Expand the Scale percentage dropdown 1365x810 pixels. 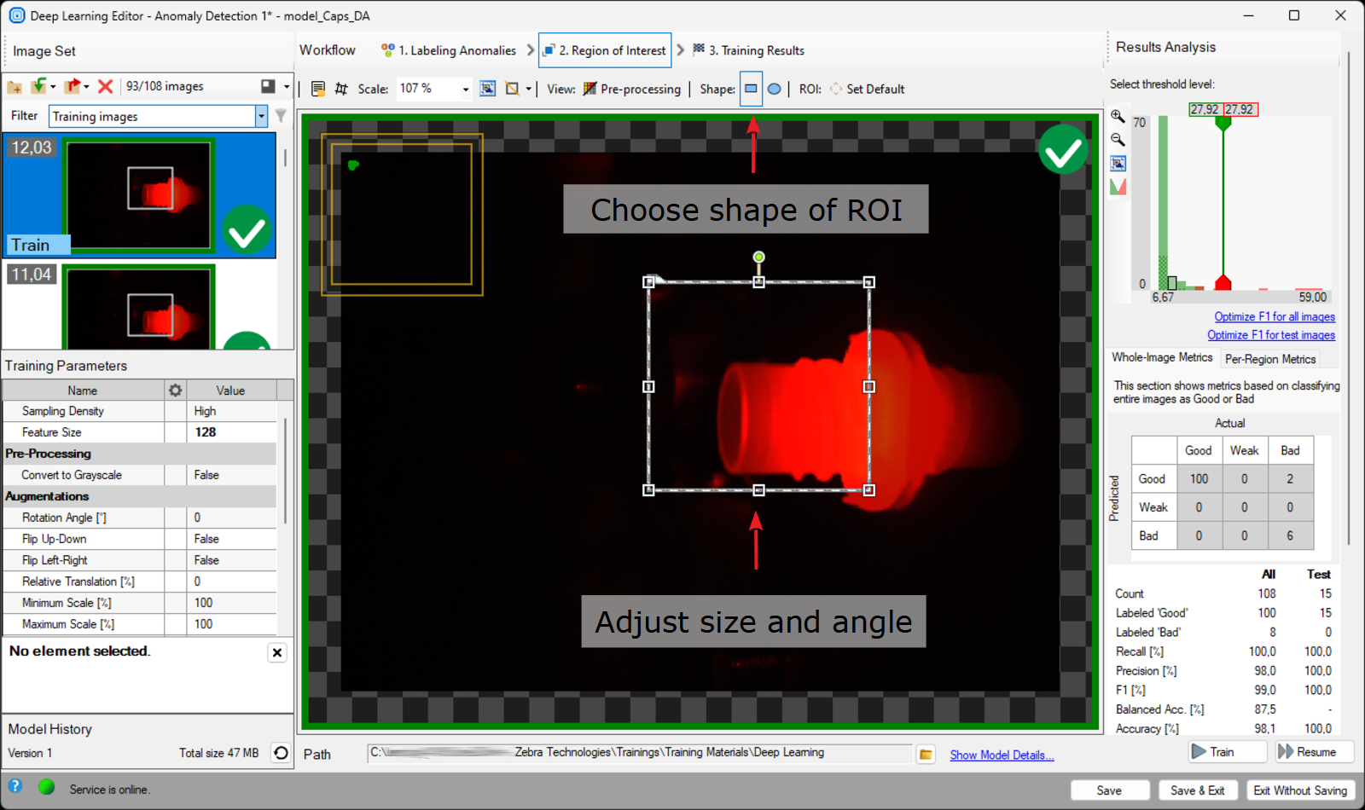pyautogui.click(x=465, y=89)
